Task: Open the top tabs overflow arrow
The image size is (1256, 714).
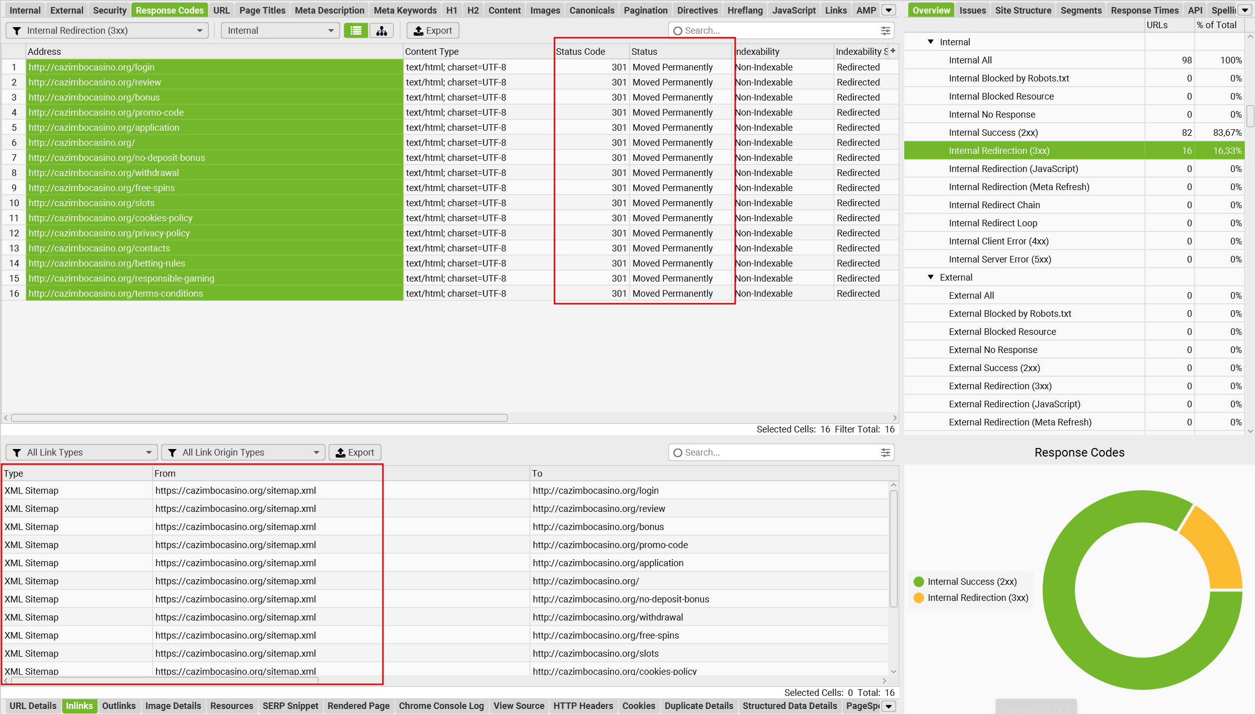Action: (889, 10)
